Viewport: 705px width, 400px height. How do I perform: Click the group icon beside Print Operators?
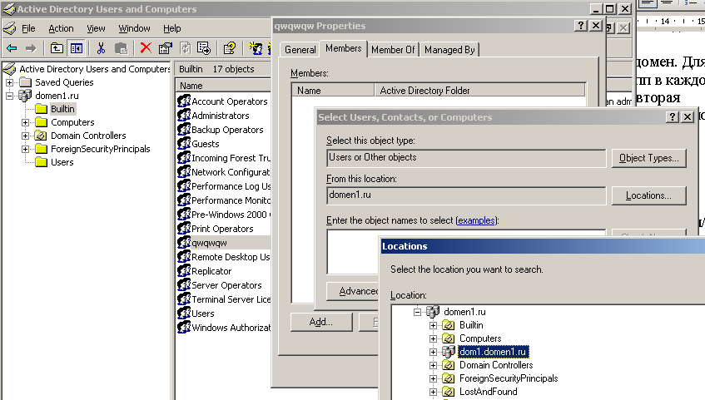[x=184, y=229]
